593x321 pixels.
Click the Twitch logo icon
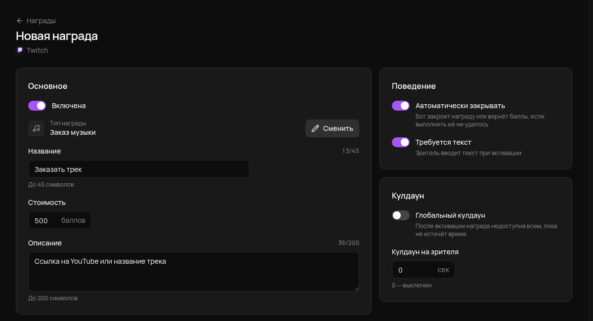20,50
